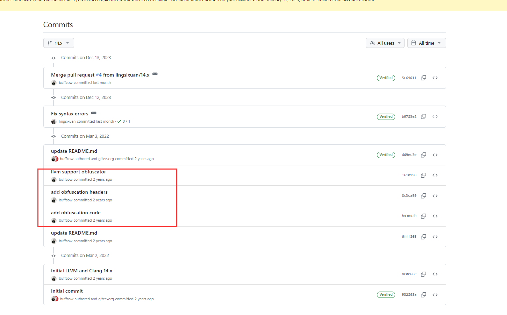Viewport: 507px width, 315px height.
Task: Open the 14.x branch selector dropdown
Action: click(x=59, y=43)
